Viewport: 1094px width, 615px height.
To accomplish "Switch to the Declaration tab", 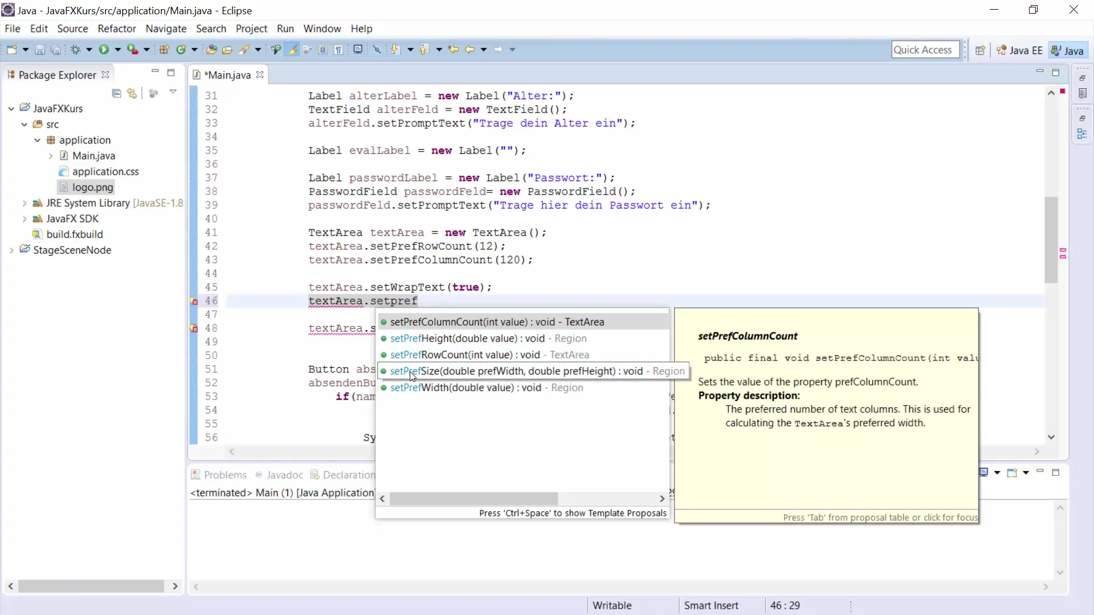I will [x=342, y=475].
